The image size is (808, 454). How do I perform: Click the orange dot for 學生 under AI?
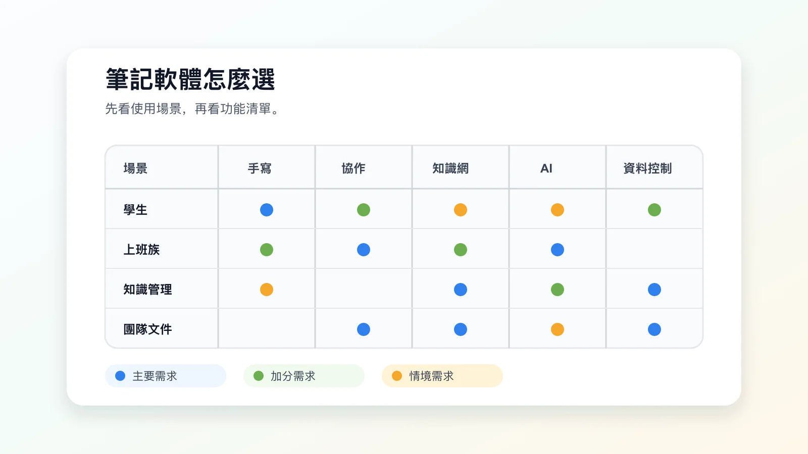pos(558,210)
